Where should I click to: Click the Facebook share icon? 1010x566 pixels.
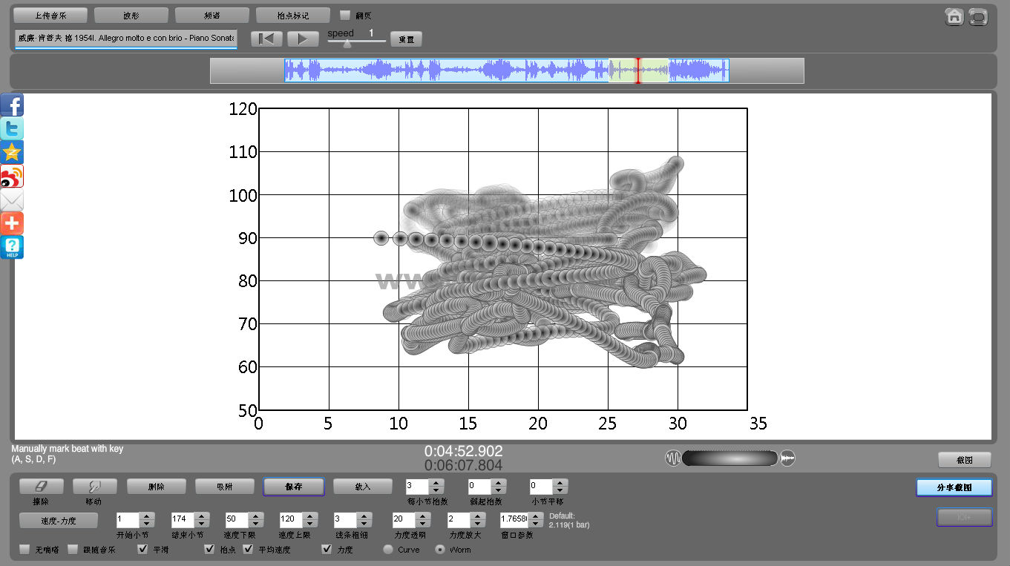tap(12, 105)
